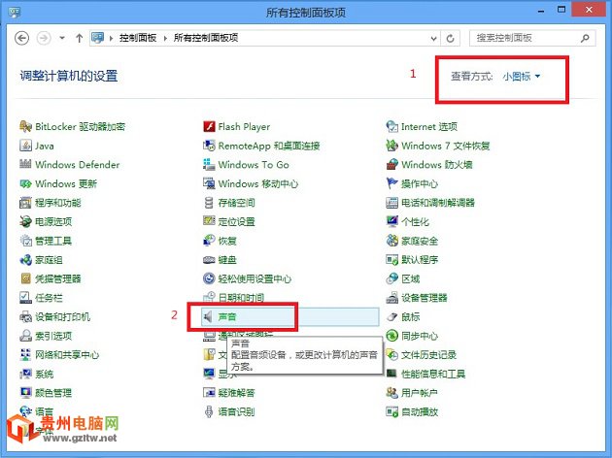The width and height of the screenshot is (612, 458).
Task: Go up one level arrow
Action: coord(80,38)
